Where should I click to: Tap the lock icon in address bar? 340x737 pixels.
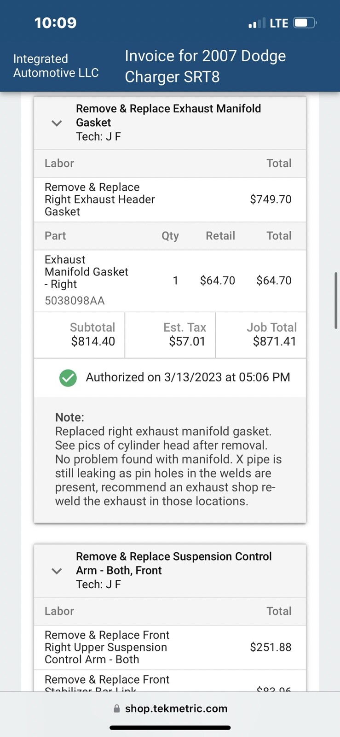(117, 708)
